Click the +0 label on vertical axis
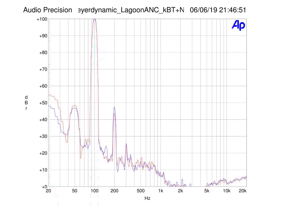Image resolution: width=281 pixels, height=211 pixels. 44,187
